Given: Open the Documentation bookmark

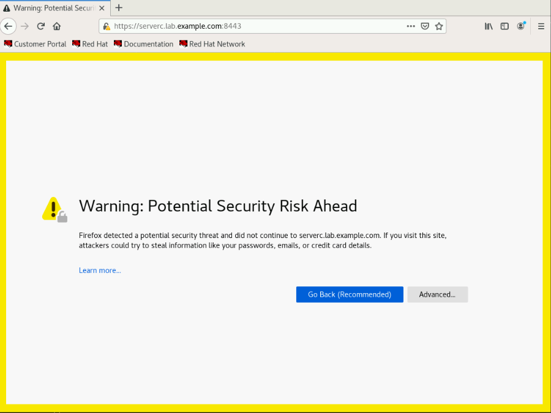Looking at the screenshot, I should pos(144,44).
